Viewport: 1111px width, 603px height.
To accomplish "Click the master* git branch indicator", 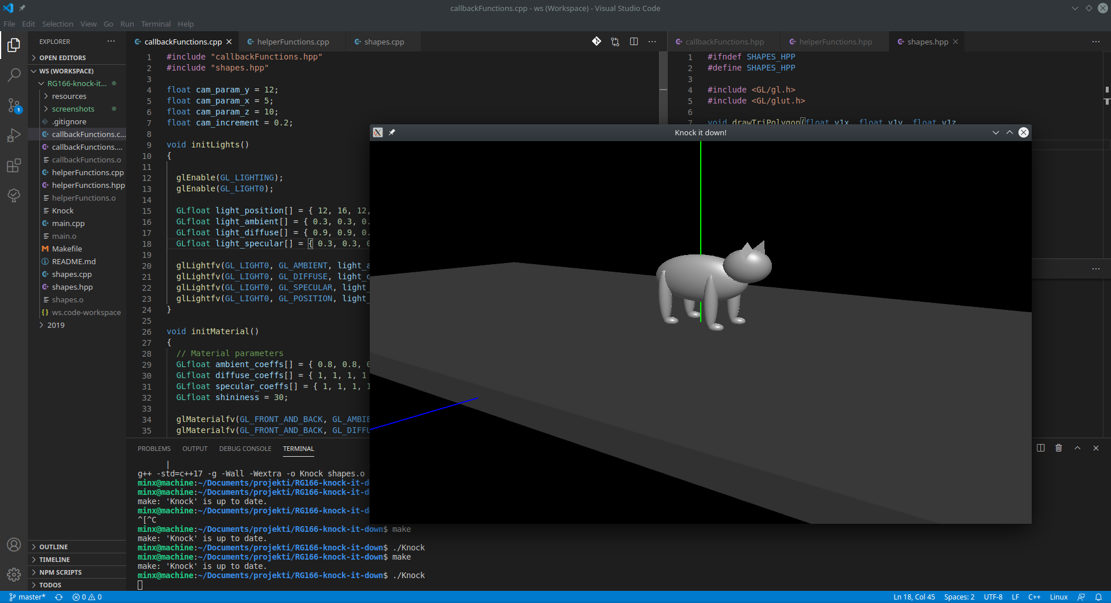I will point(27,597).
